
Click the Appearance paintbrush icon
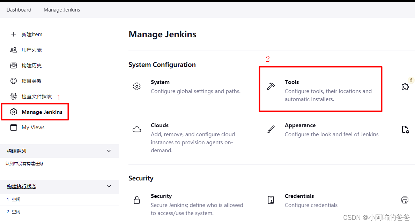(271, 129)
